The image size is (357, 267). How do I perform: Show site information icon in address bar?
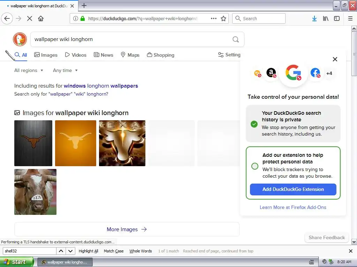[76, 18]
